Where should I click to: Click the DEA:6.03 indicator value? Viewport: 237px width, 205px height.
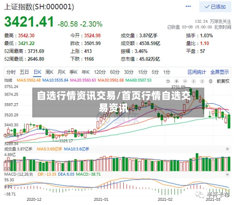pos(66,174)
